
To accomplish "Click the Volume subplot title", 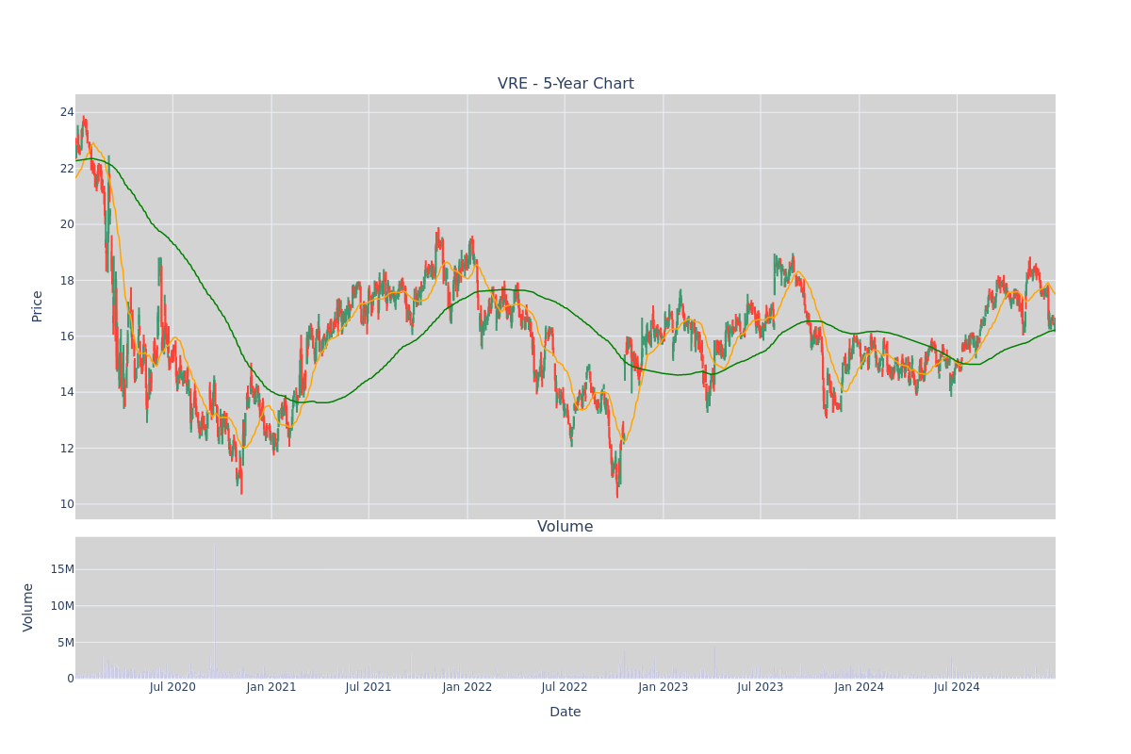I will click(565, 527).
